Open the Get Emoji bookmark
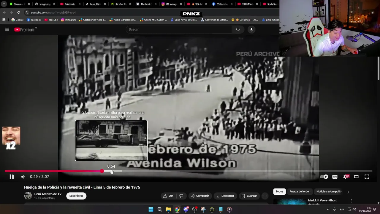This screenshot has height=214, width=380. [x=245, y=20]
